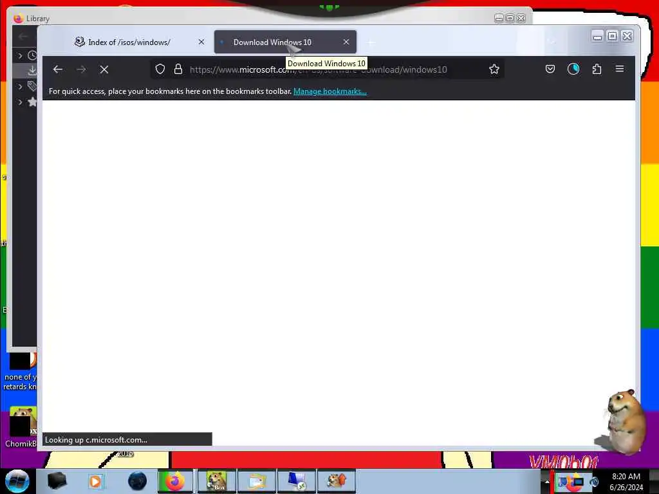
Task: Save page to Pocket
Action: tap(550, 69)
